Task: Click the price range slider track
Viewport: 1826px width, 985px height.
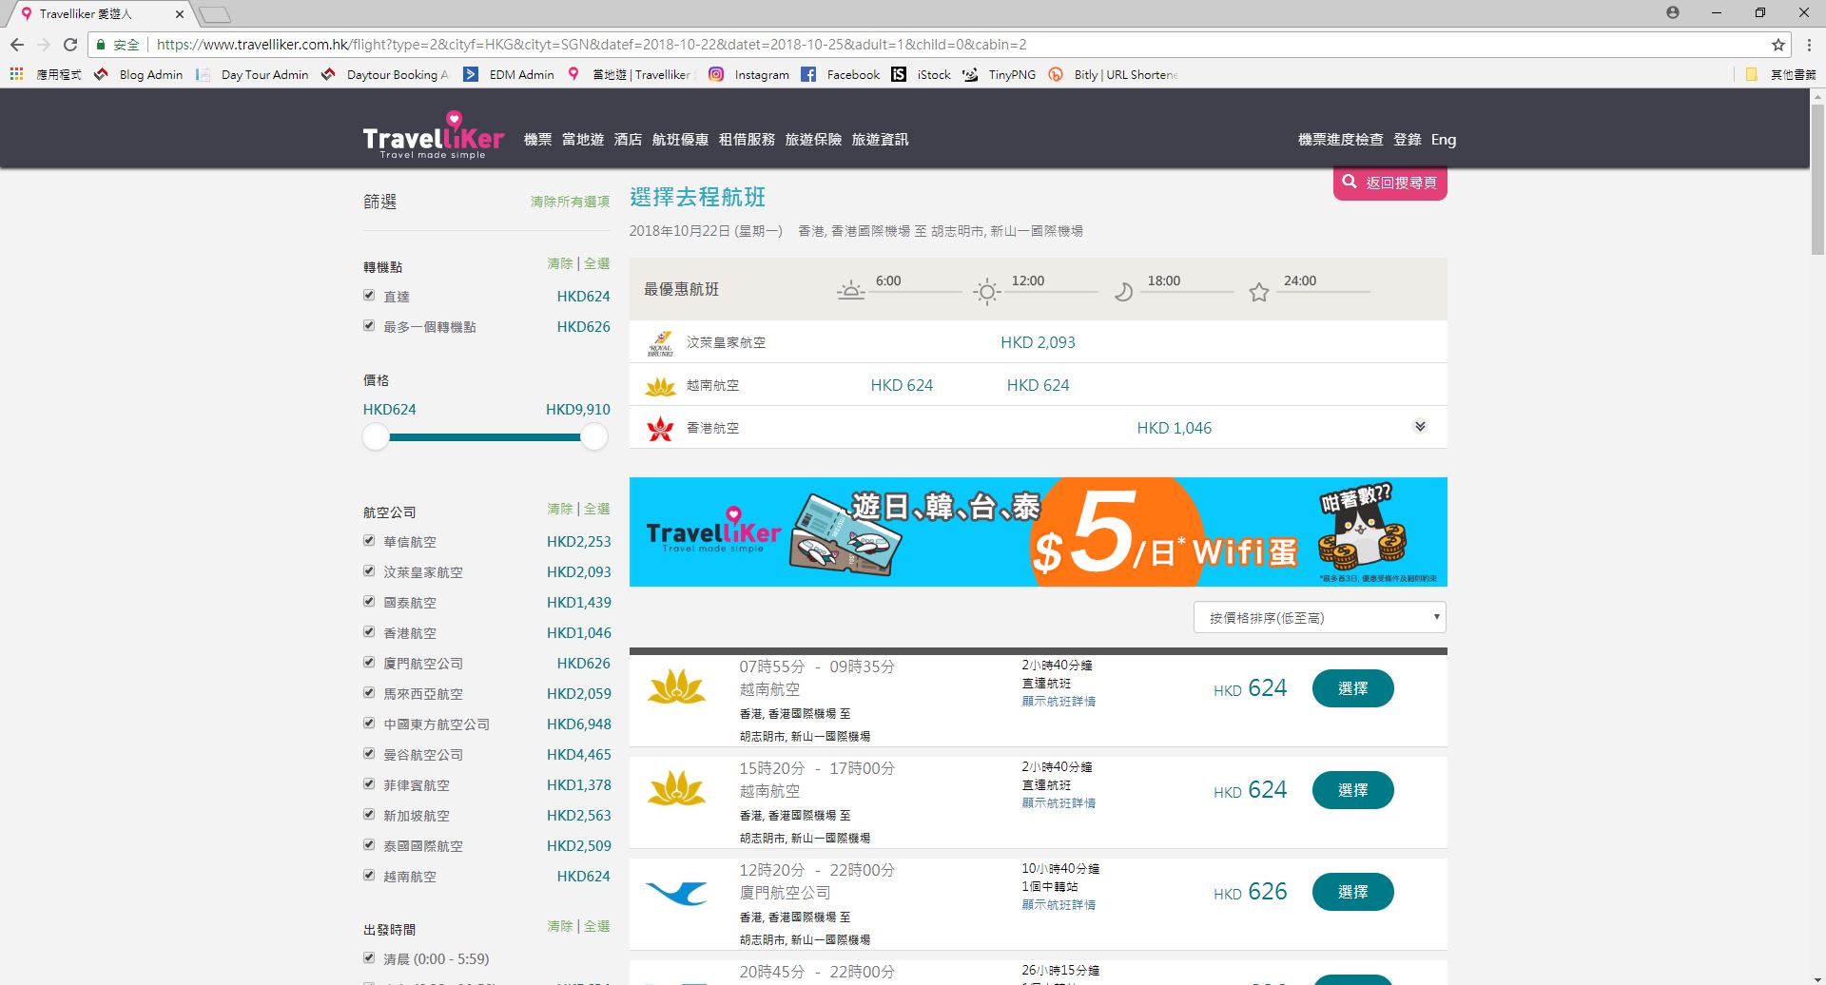Action: [x=485, y=437]
